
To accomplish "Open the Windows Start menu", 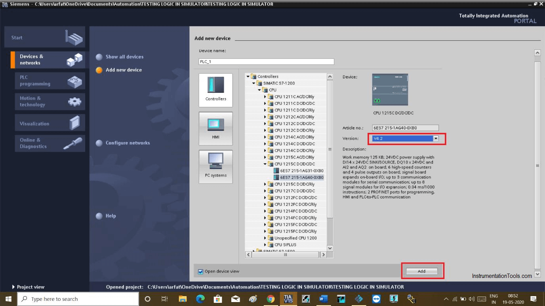I will pyautogui.click(x=8, y=299).
